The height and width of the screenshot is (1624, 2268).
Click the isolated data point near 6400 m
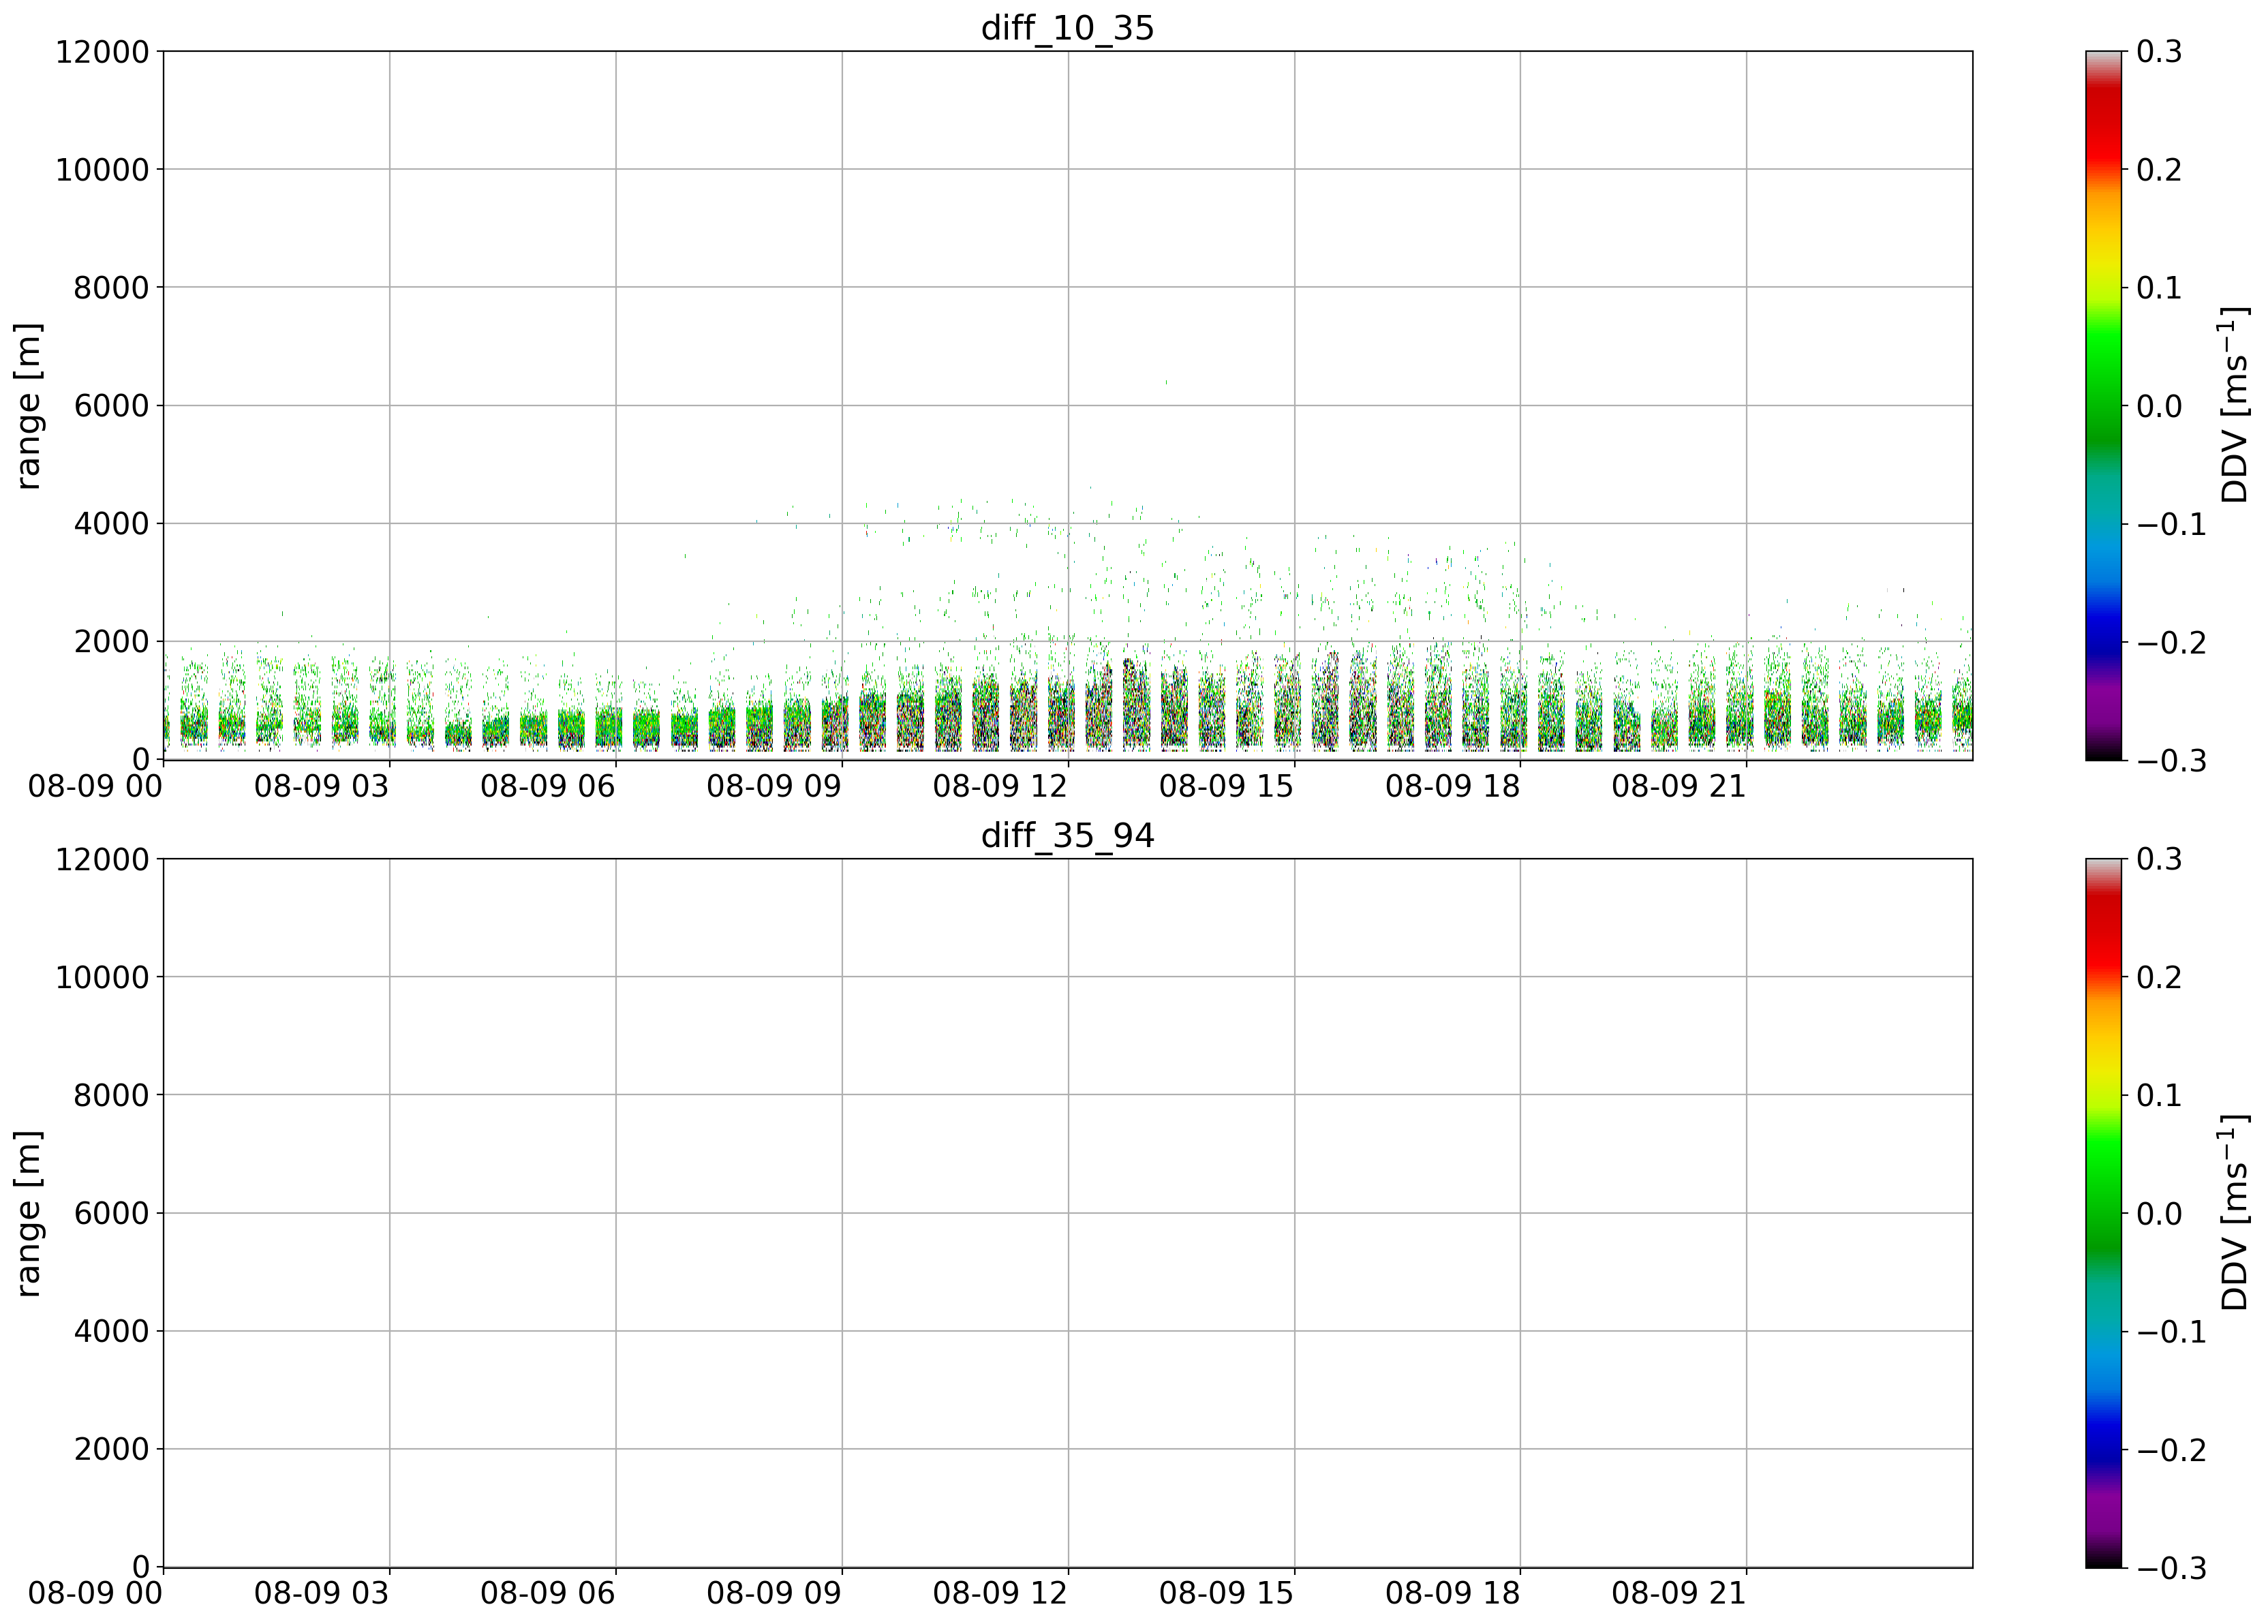click(1166, 381)
